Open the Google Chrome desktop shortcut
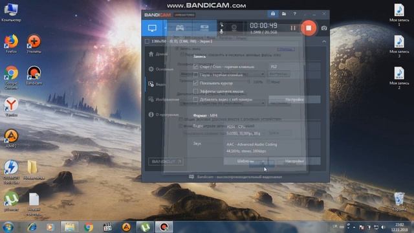This screenshot has height=233, width=414. point(11,78)
